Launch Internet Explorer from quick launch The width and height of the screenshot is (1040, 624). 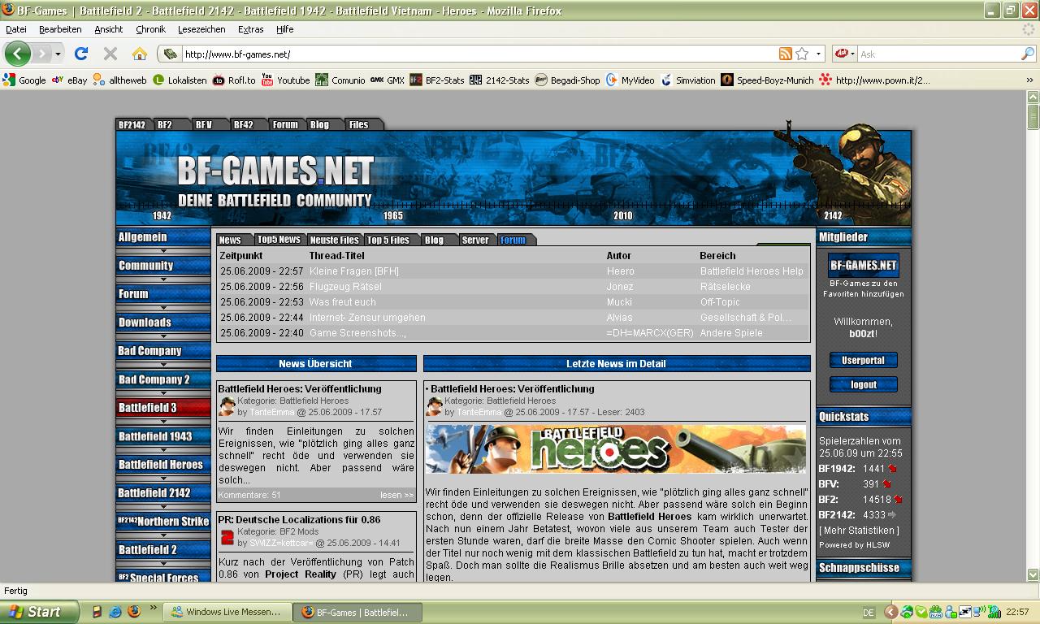coord(115,612)
